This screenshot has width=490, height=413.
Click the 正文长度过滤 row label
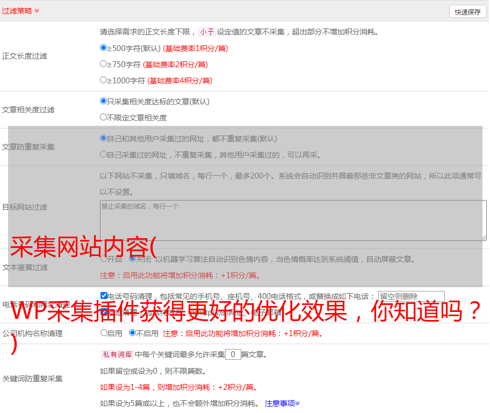point(24,56)
